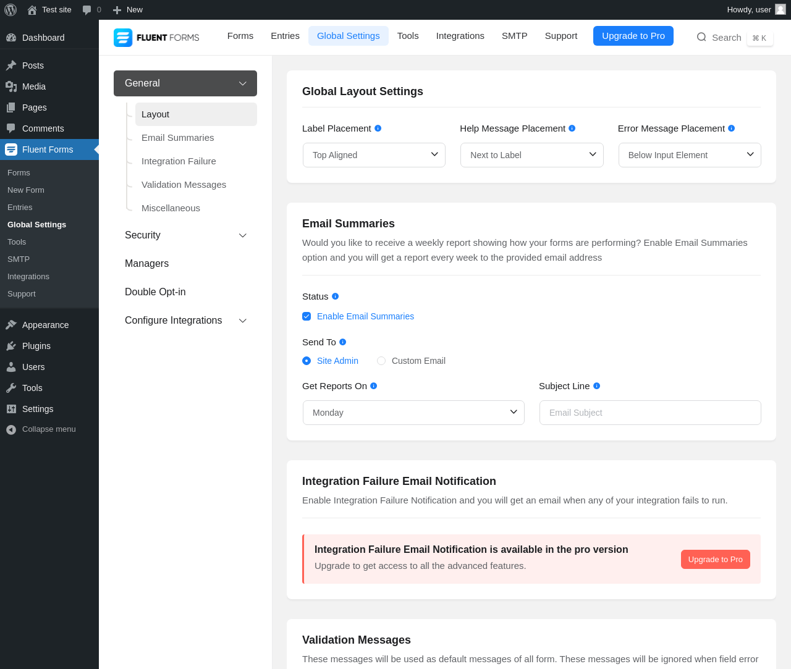Click the Label Placement info icon

378,128
